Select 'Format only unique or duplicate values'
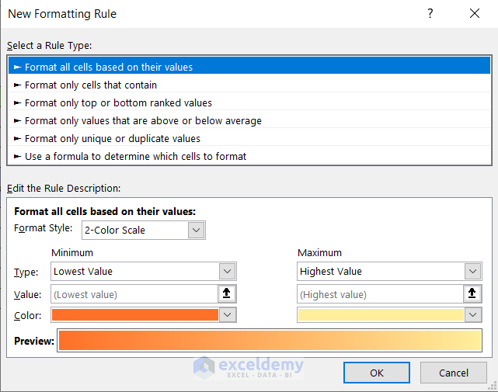This screenshot has height=392, width=498. click(113, 138)
